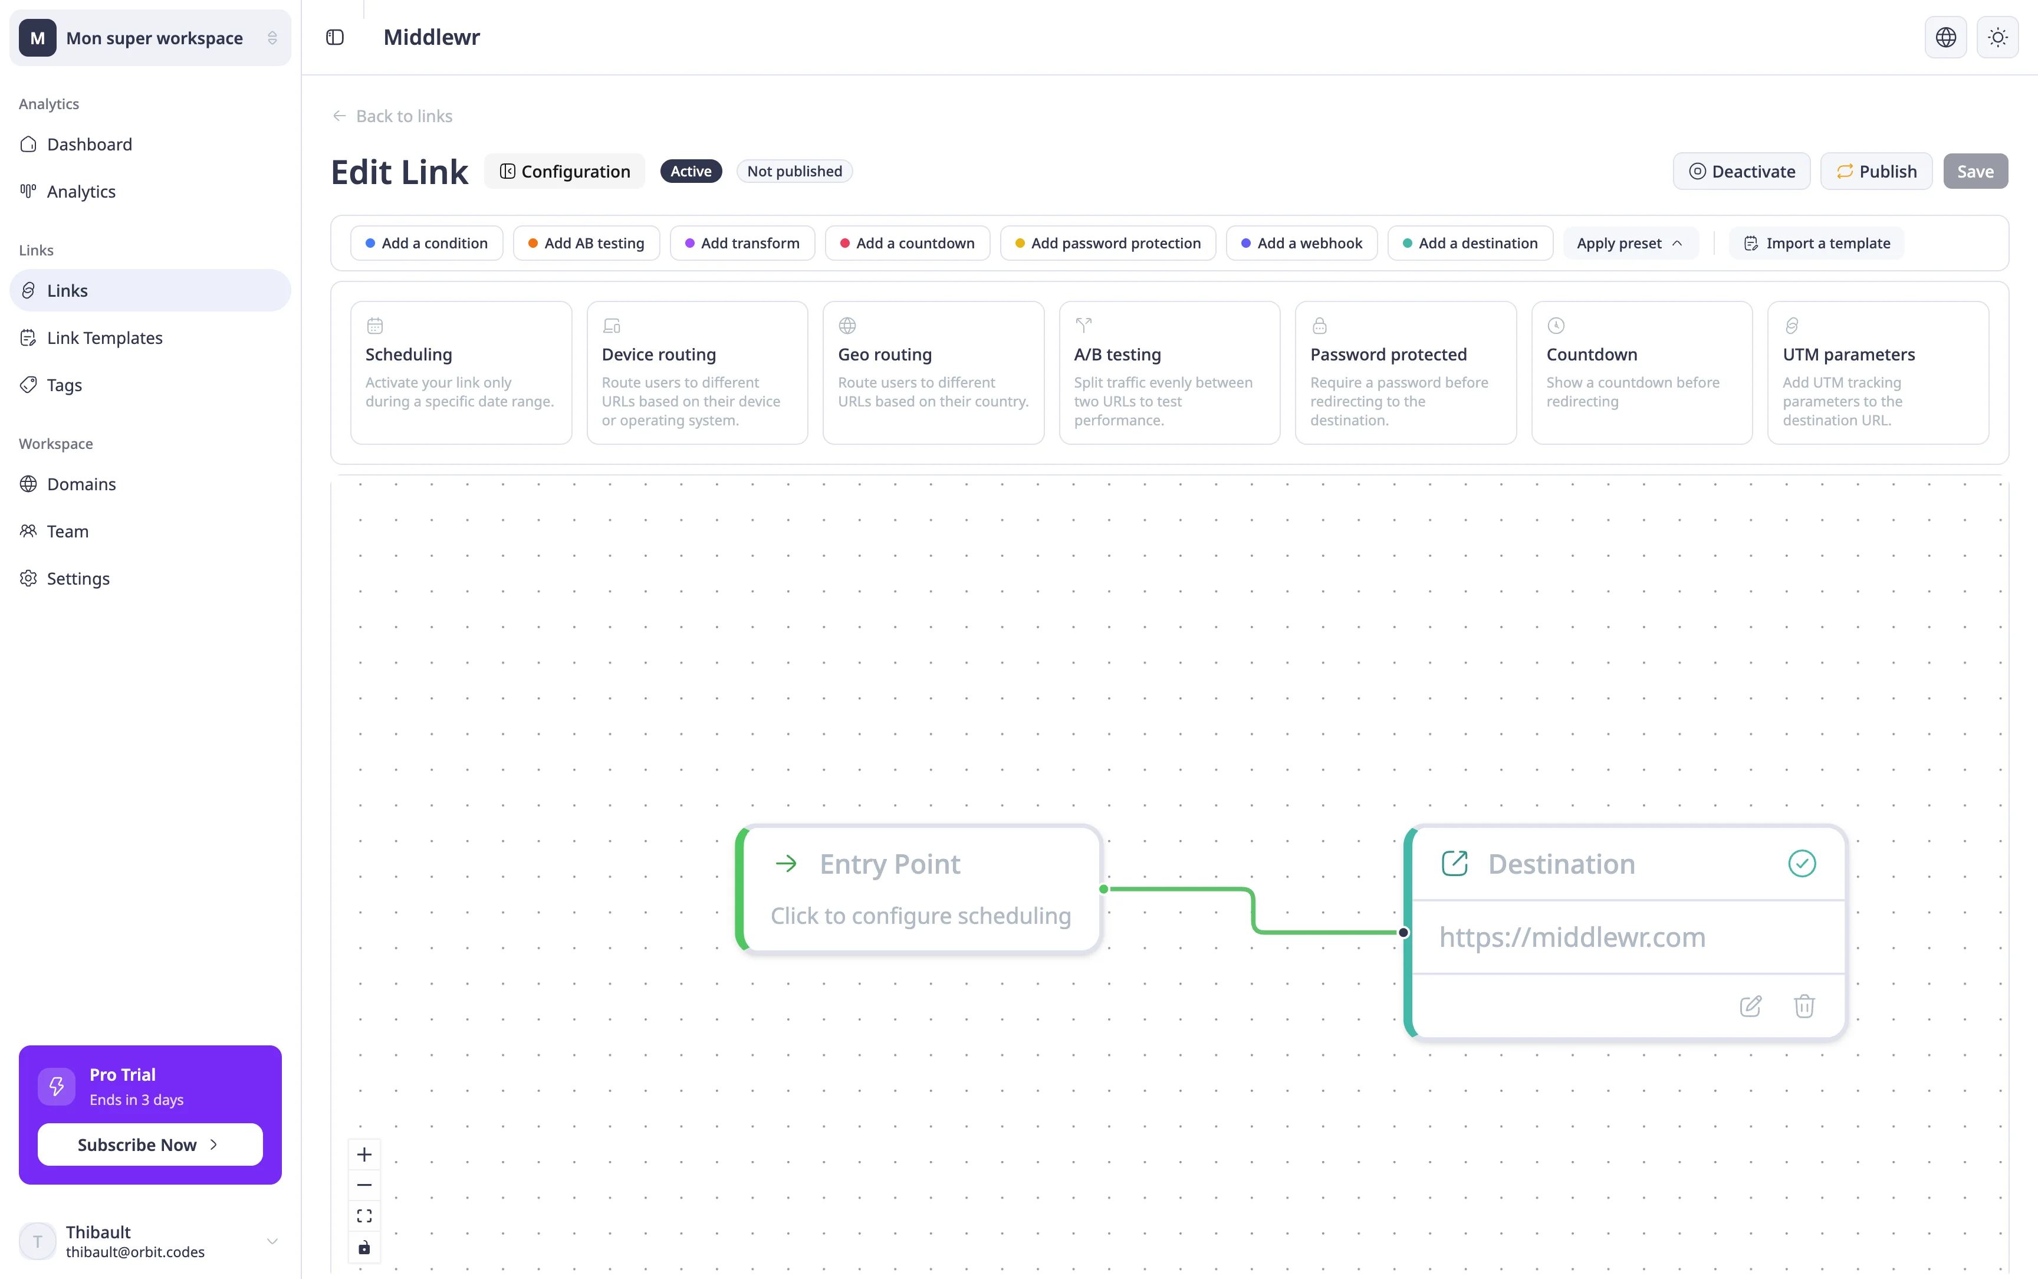Expand the workspace switcher
Viewport: 2038px width, 1279px height.
pos(150,38)
